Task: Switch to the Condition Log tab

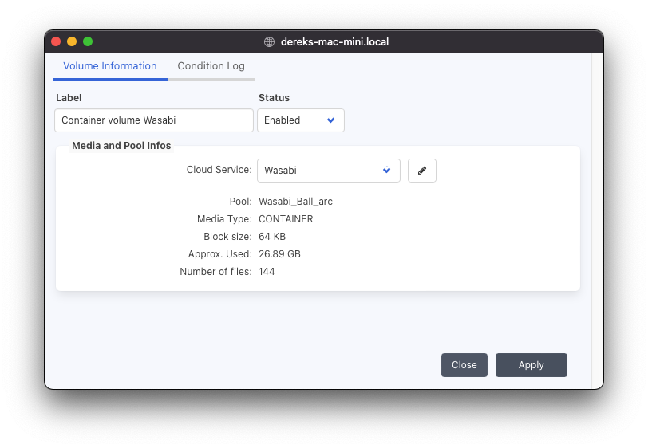Action: (211, 66)
